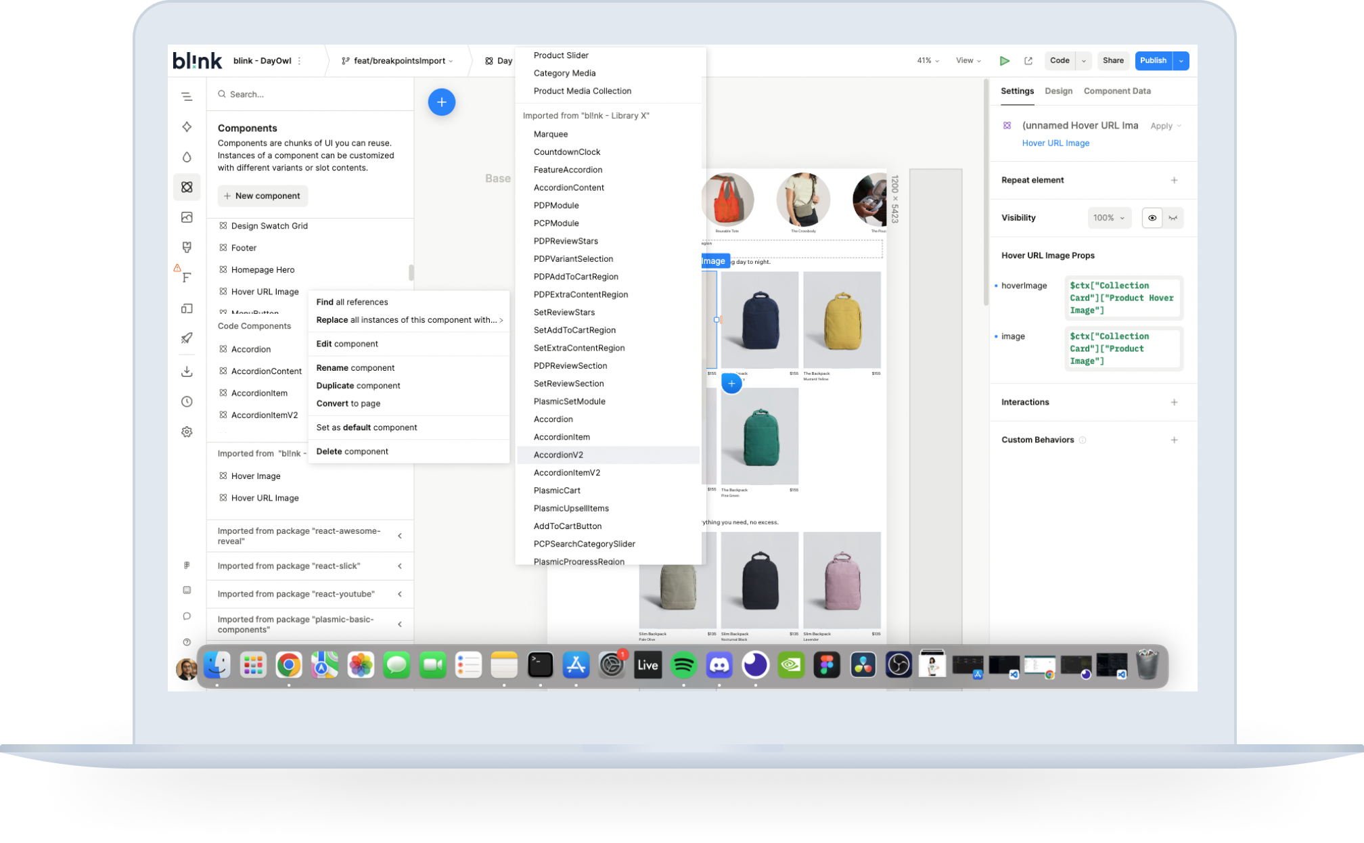Open the visibility 100% opacity dropdown
This screenshot has width=1364, height=843.
point(1110,218)
